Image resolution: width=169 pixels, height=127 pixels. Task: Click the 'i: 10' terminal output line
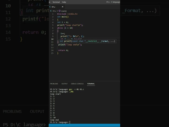click(x=53, y=117)
